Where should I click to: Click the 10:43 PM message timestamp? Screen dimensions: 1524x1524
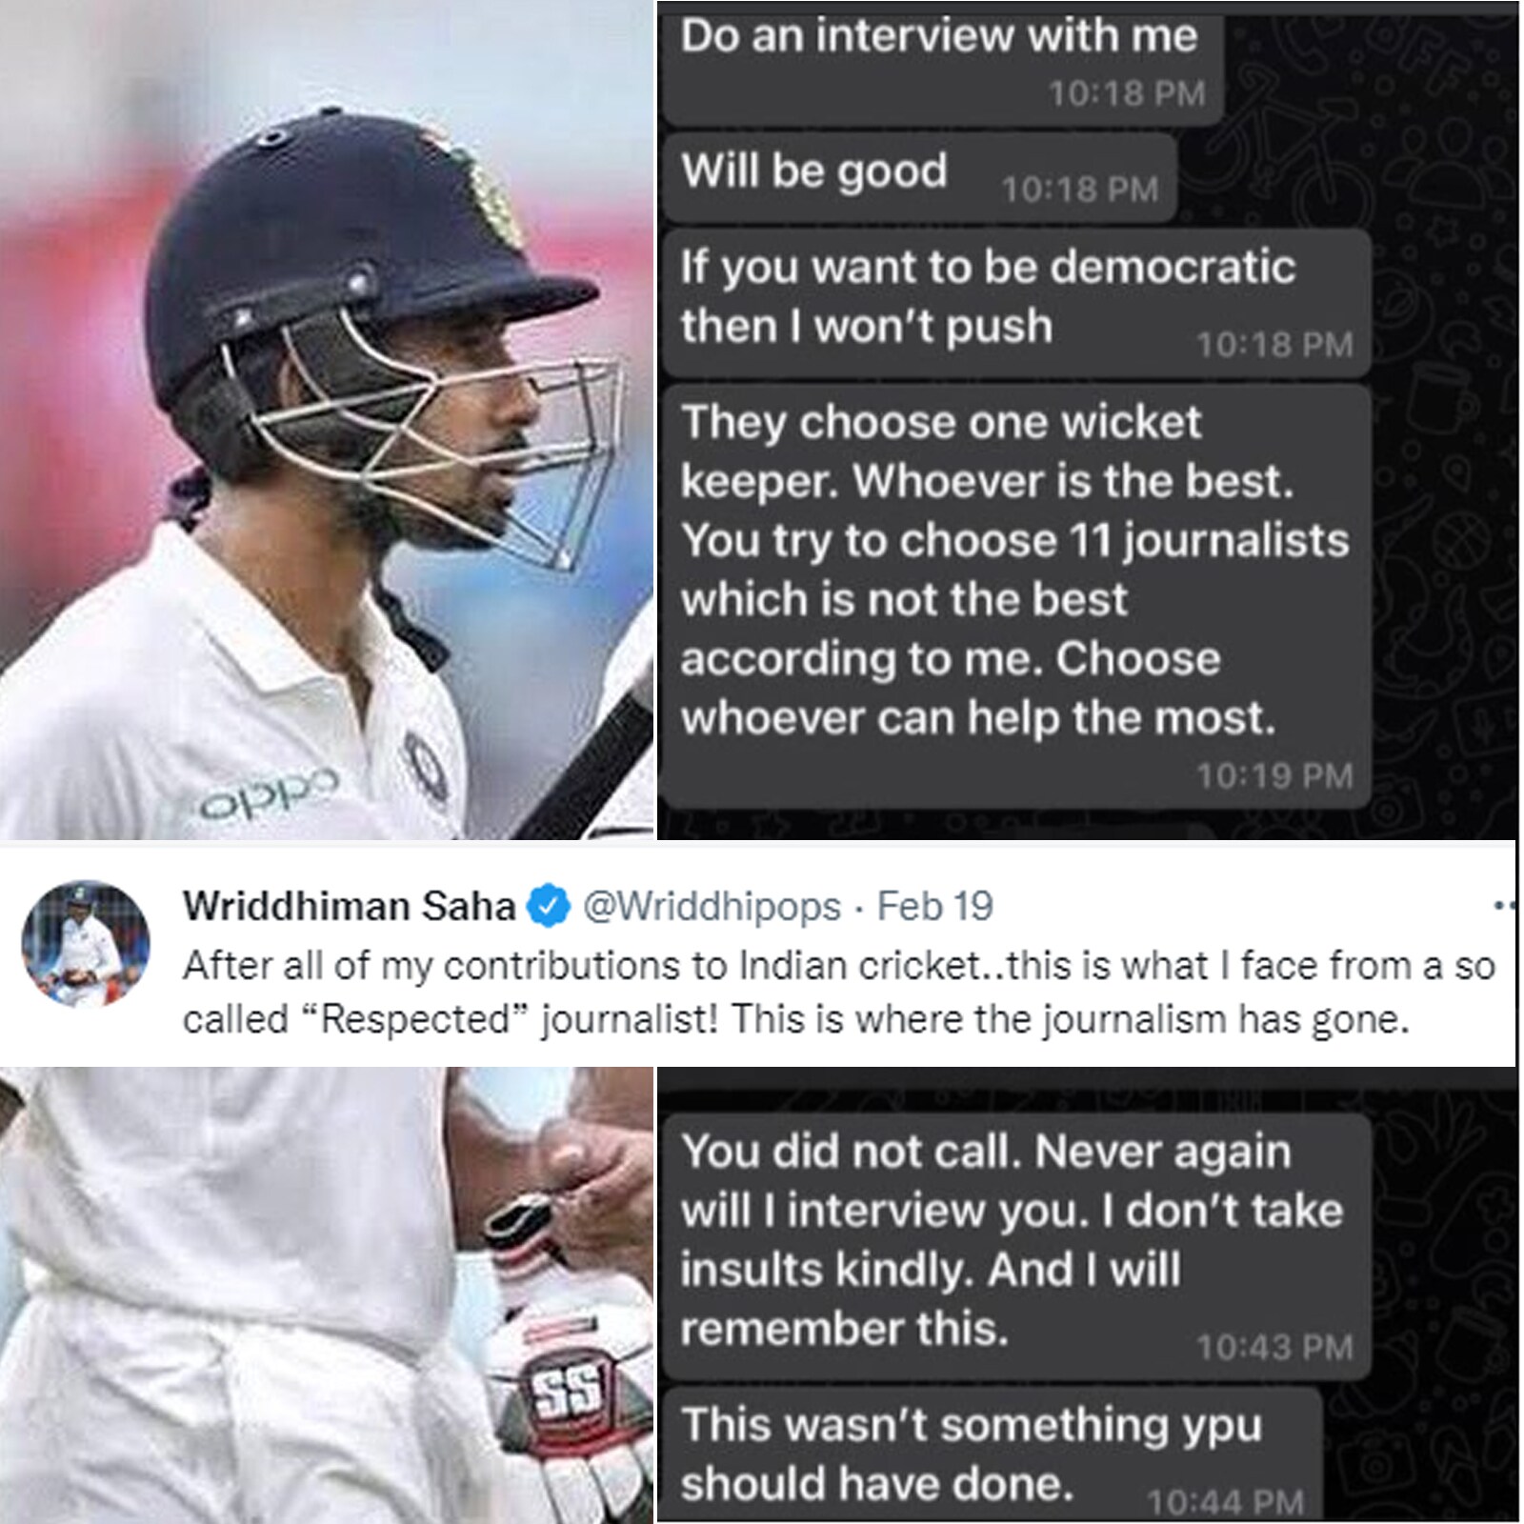pyautogui.click(x=1274, y=1347)
